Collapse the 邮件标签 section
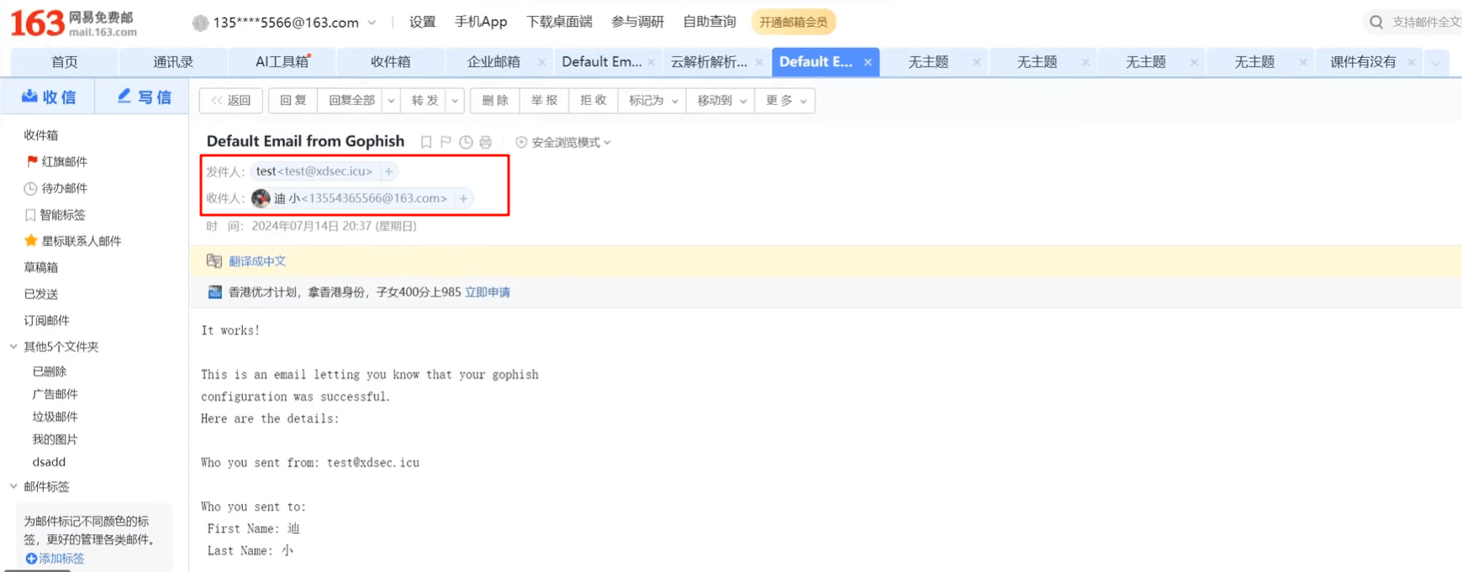 13,486
